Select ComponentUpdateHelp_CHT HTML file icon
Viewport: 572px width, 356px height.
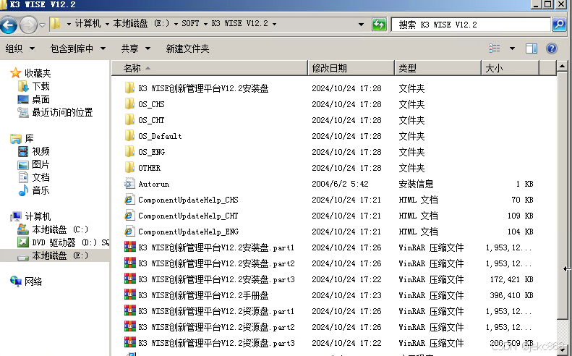pos(129,216)
